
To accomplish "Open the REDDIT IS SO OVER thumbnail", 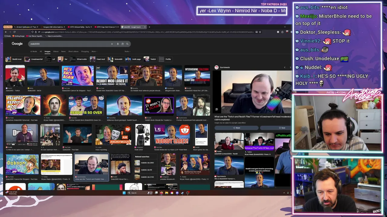I will 86,105.
